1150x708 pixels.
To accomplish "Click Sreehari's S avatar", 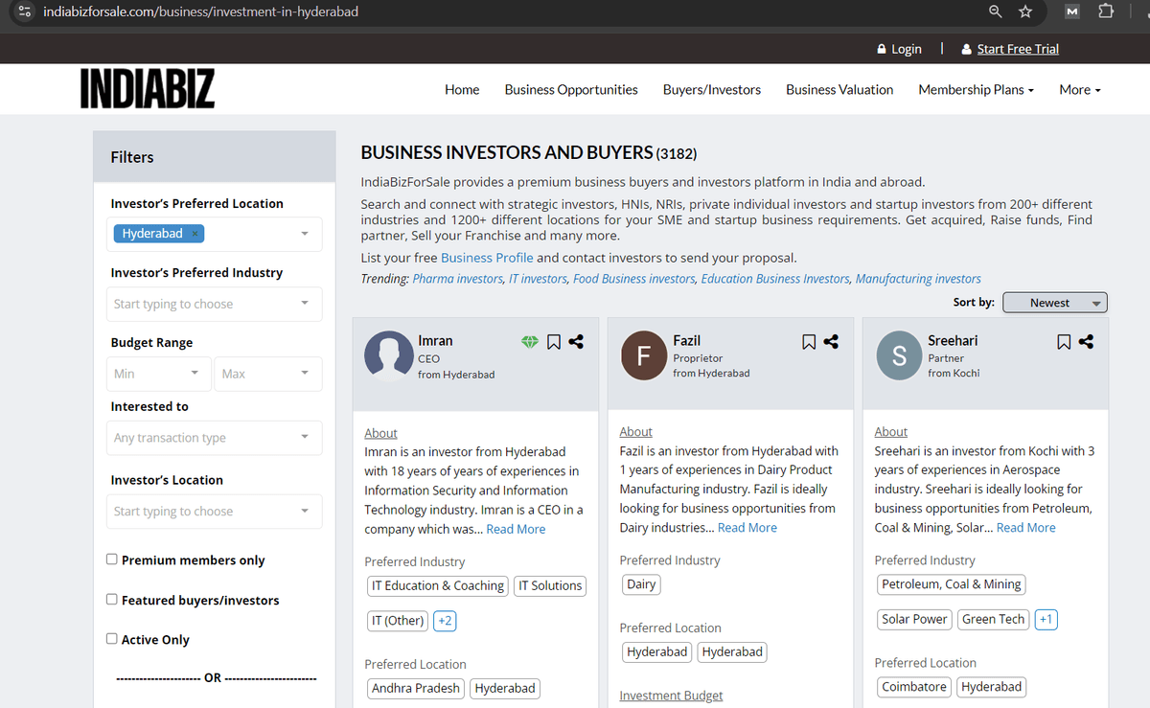I will 899,355.
